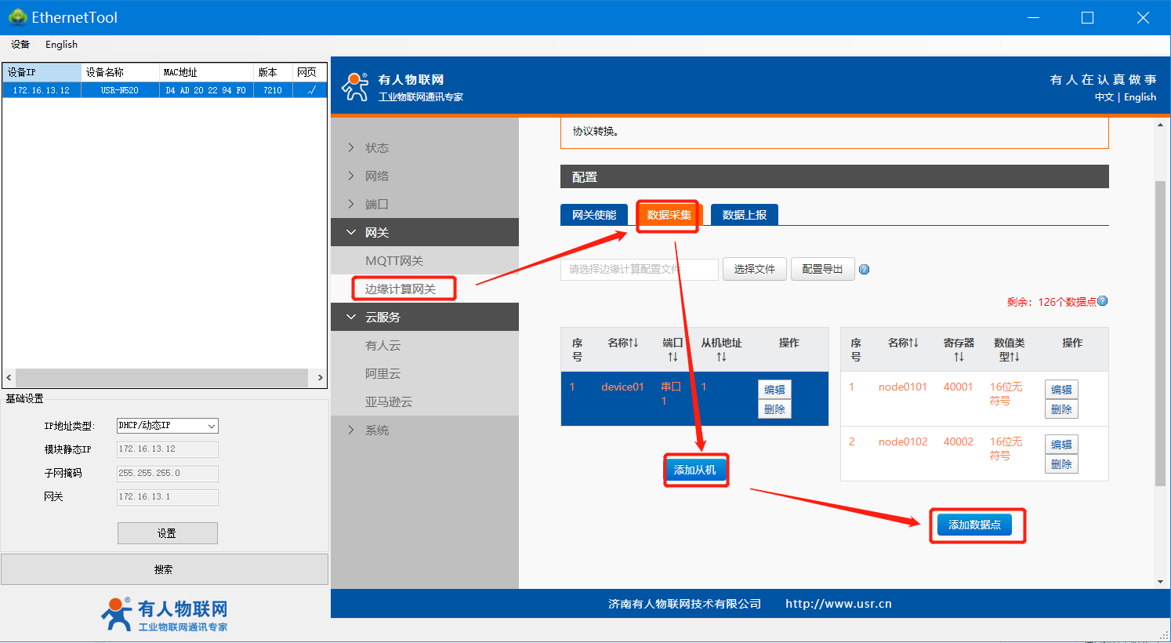This screenshot has width=1171, height=643.
Task: Click the 有人物联网 logo in the web header
Action: (x=355, y=87)
